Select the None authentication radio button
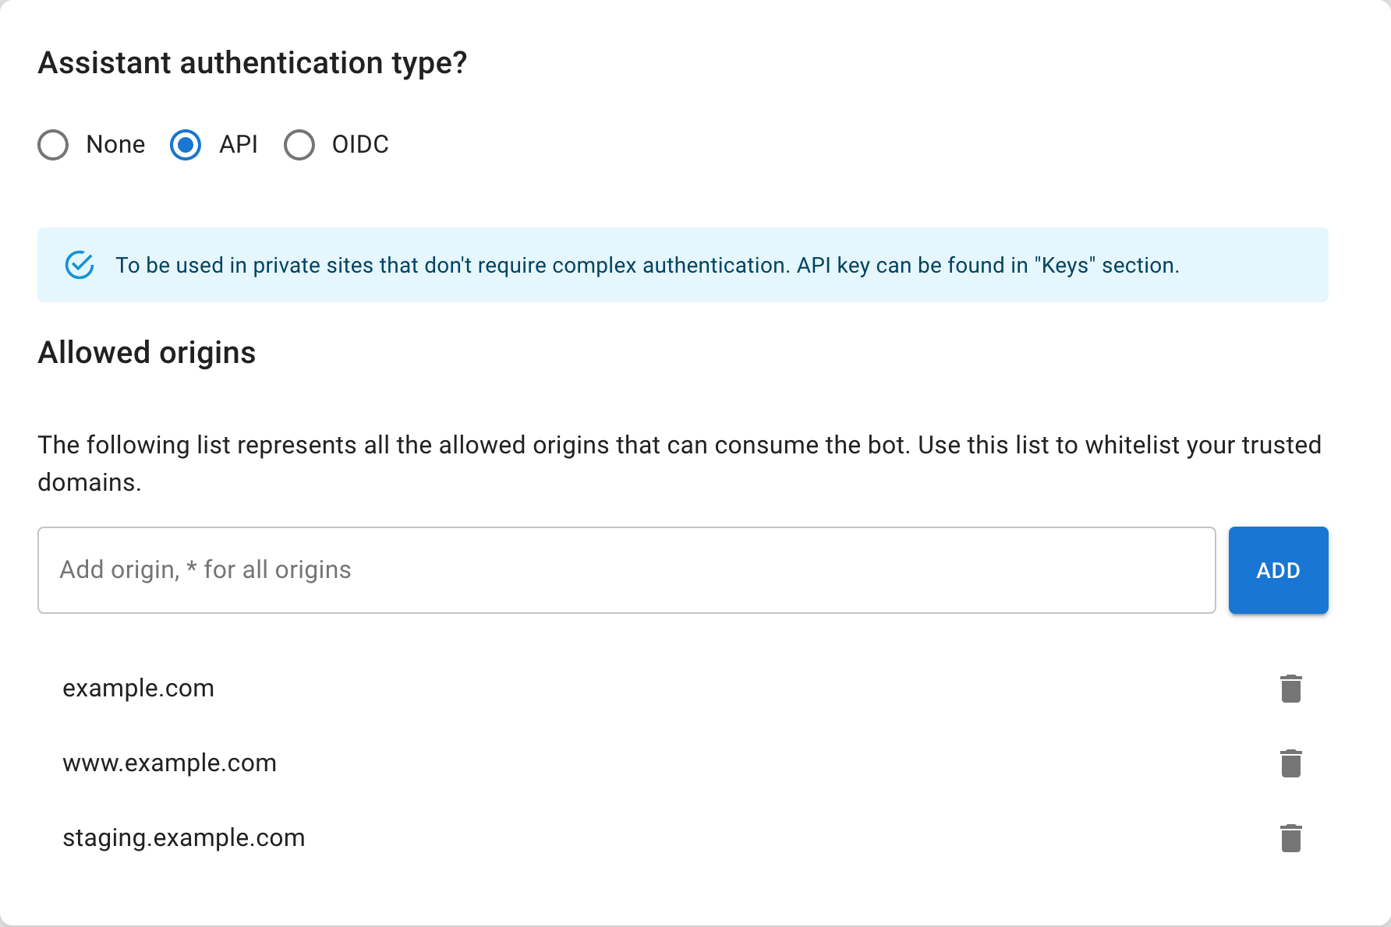1391x927 pixels. pyautogui.click(x=53, y=145)
